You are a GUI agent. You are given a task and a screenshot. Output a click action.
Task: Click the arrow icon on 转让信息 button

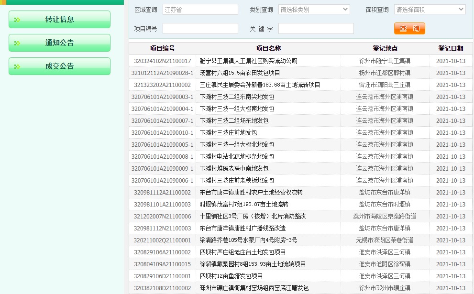(18, 20)
